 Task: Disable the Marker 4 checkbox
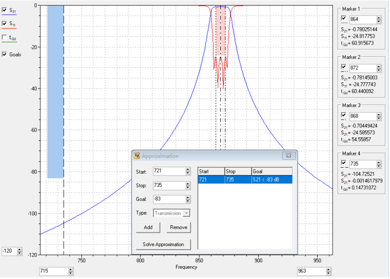[x=344, y=163]
